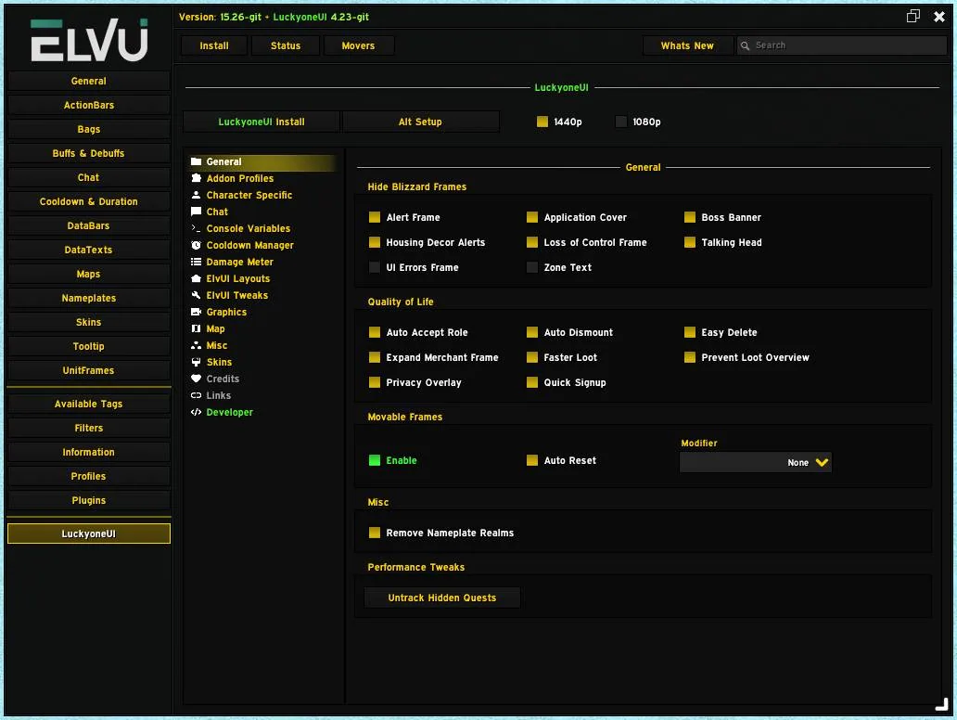
Task: Enable the Zone Text checkbox
Action: 532,267
